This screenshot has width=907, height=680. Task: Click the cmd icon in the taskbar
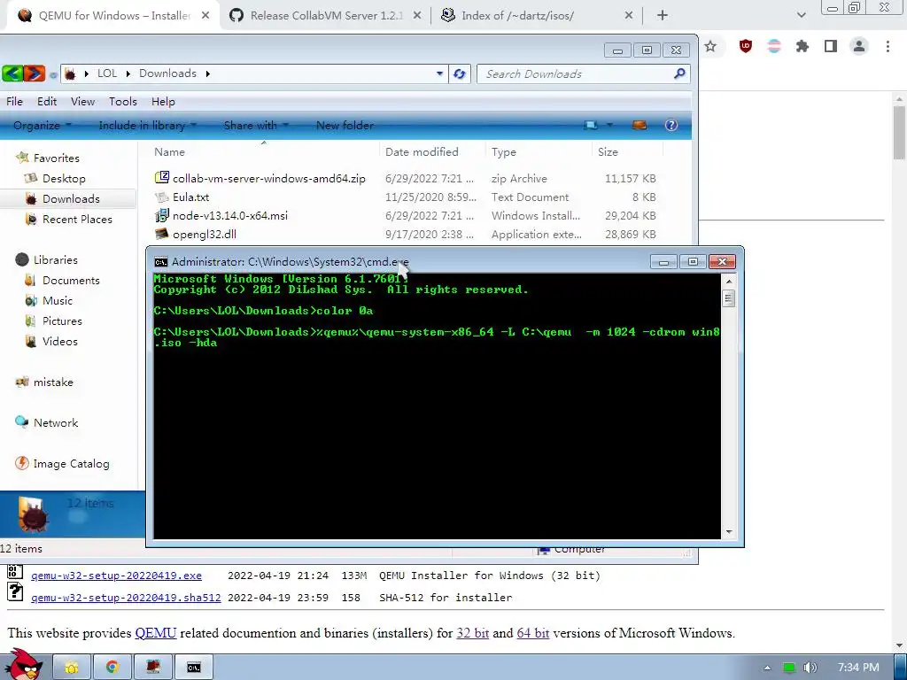tap(194, 668)
